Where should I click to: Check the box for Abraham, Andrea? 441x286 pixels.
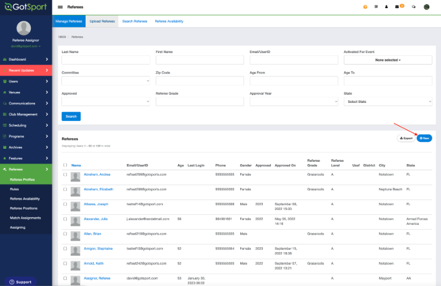tap(65, 174)
